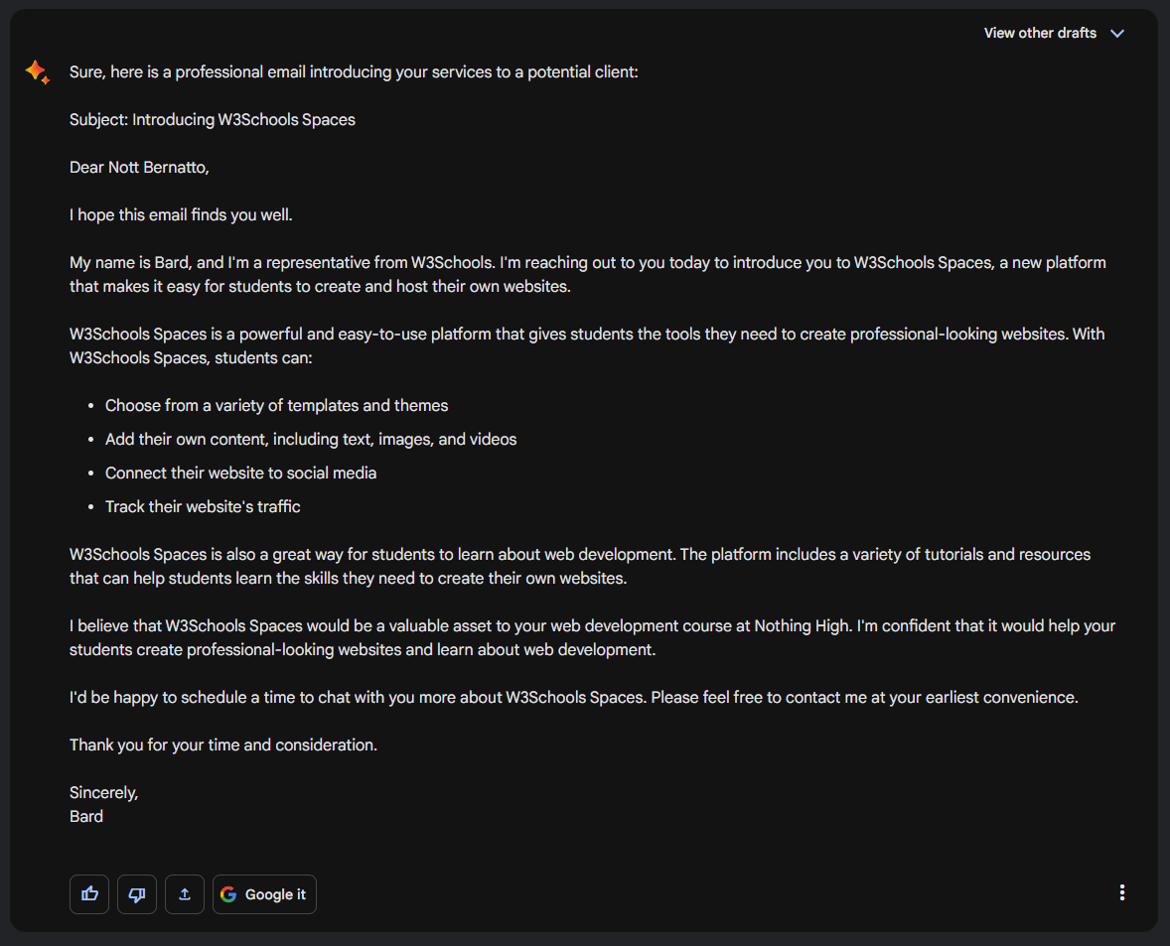Click the social media bullet point
1170x946 pixels.
[x=240, y=473]
